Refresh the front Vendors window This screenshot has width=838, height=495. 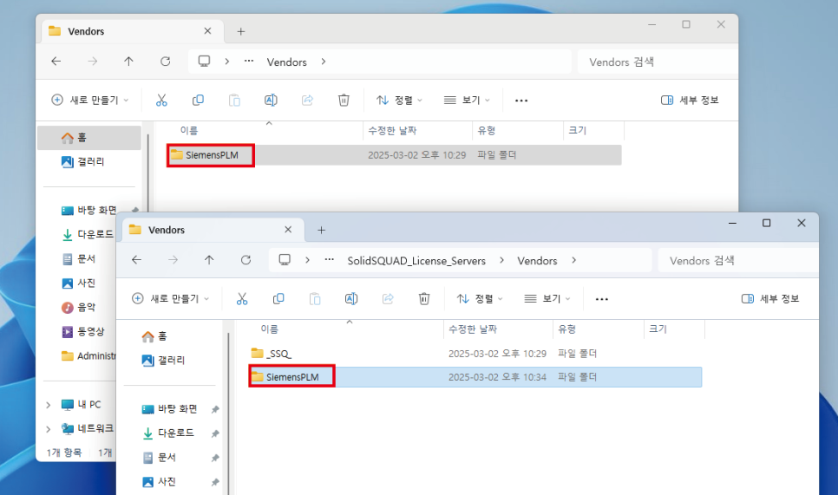point(246,260)
